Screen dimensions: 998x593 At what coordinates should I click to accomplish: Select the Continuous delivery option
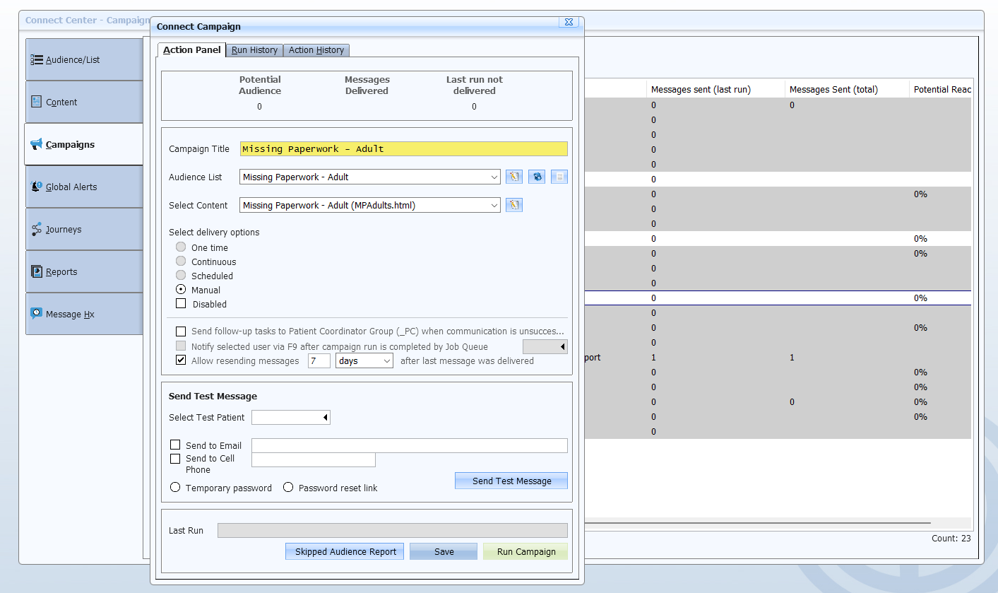pyautogui.click(x=181, y=262)
